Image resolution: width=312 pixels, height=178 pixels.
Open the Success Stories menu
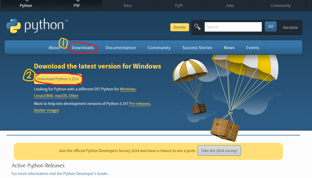197,48
